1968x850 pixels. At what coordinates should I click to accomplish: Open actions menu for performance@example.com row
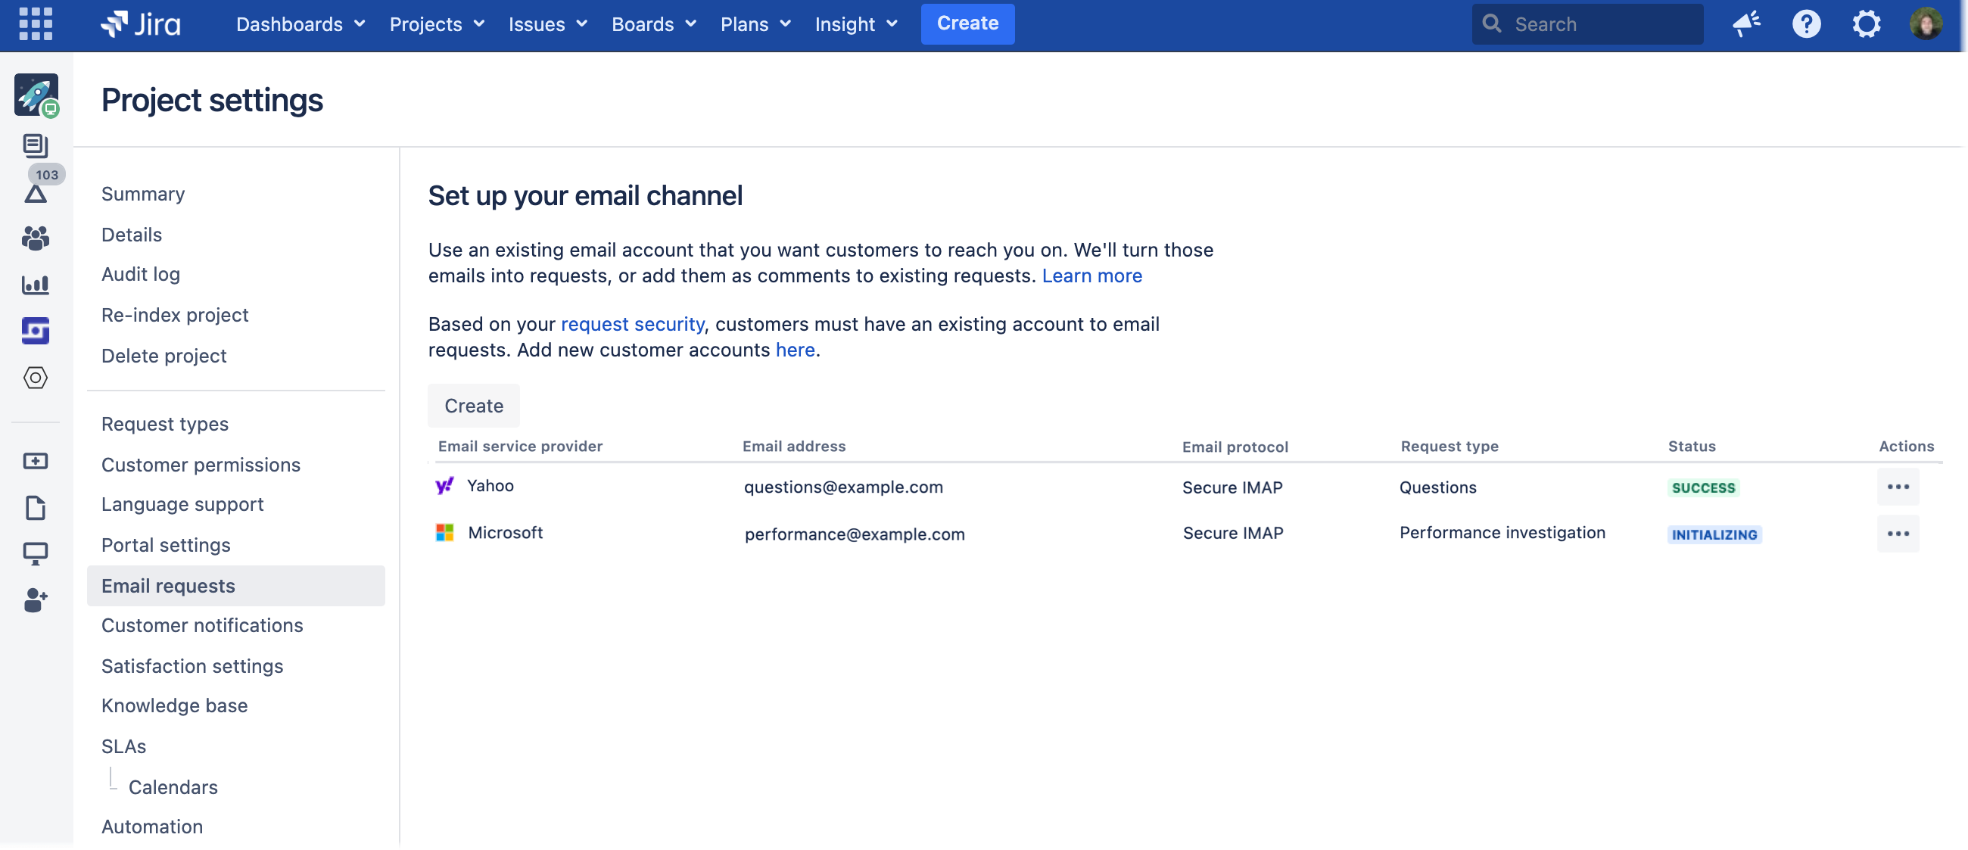pyautogui.click(x=1897, y=533)
